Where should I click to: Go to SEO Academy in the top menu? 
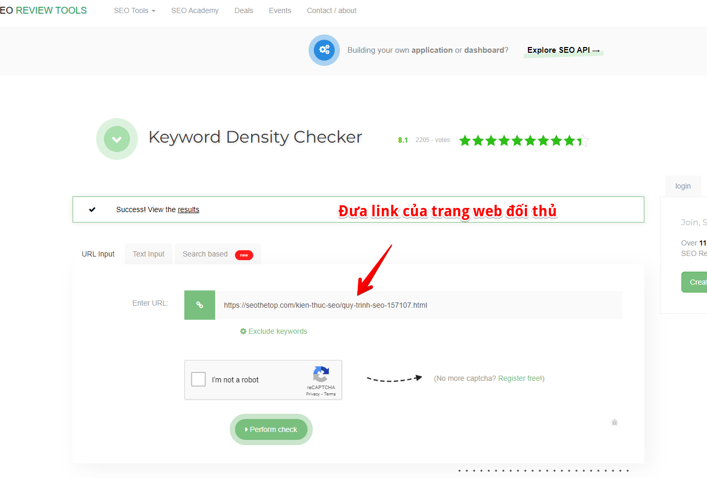195,10
